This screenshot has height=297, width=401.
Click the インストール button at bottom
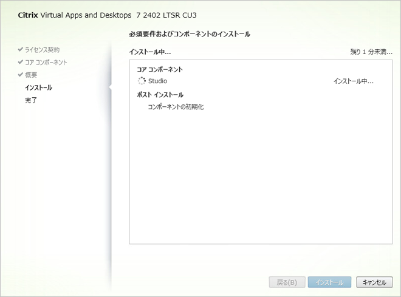coord(329,282)
